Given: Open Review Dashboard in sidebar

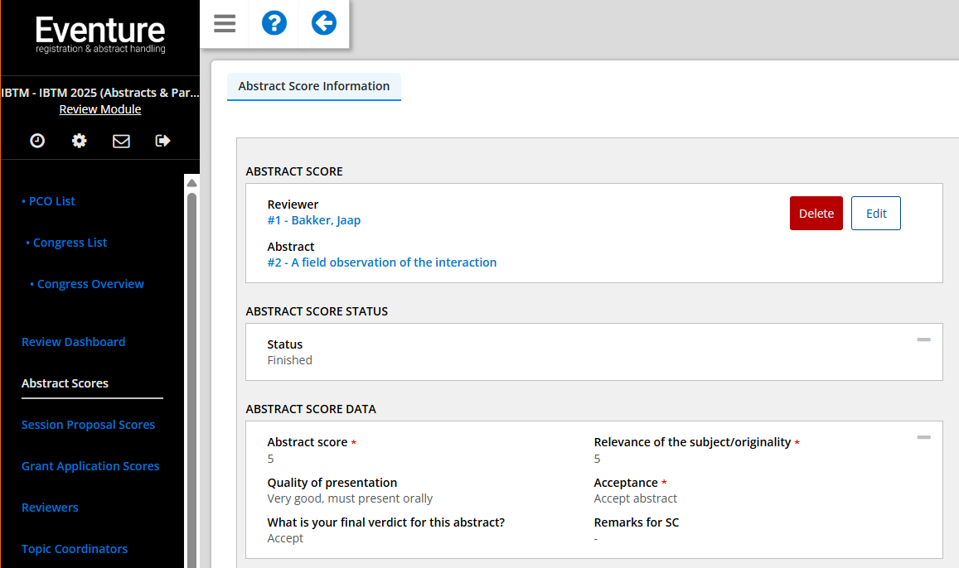Looking at the screenshot, I should (x=73, y=342).
